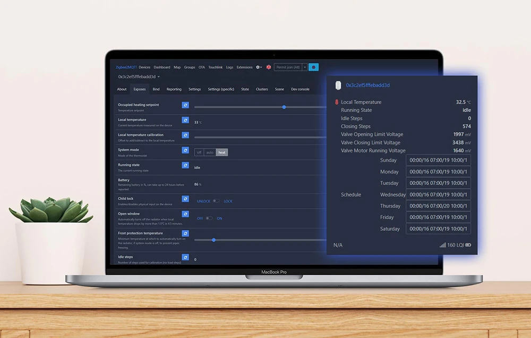Open the Dev console tab
The image size is (531, 338).
301,89
